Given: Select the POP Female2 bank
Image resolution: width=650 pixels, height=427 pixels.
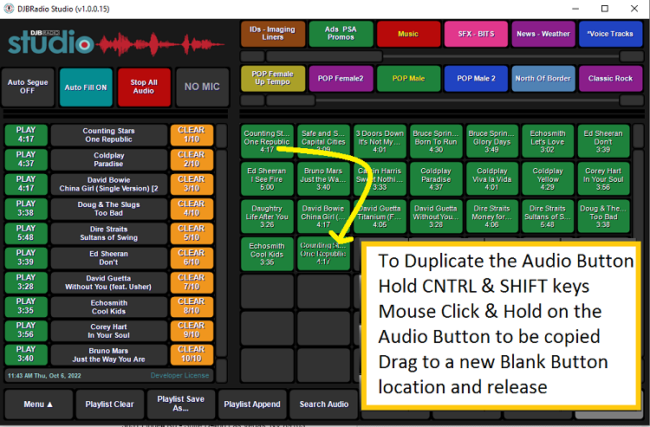Looking at the screenshot, I should (341, 78).
